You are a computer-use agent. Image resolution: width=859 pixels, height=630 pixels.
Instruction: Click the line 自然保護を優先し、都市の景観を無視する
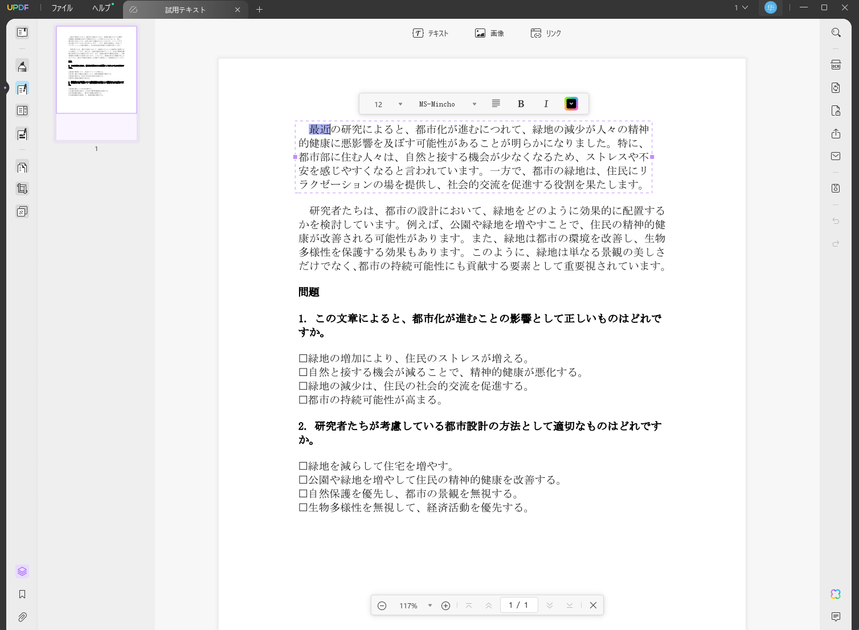[x=409, y=494]
